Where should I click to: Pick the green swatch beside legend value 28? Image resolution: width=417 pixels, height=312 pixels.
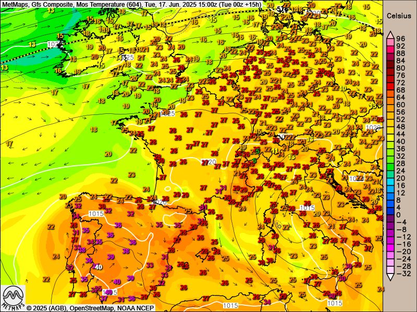tap(389, 163)
